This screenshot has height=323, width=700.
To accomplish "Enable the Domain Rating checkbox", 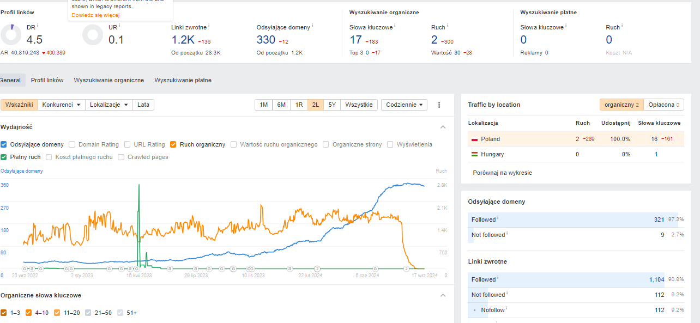I will [x=73, y=145].
